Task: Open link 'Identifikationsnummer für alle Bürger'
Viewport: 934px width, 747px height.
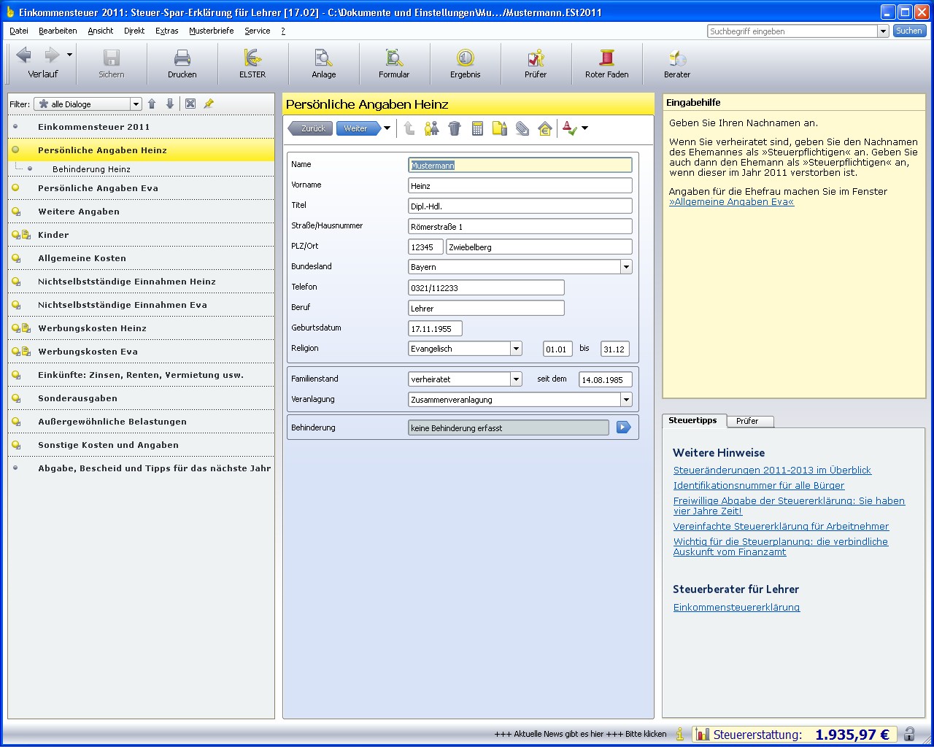Action: tap(759, 486)
